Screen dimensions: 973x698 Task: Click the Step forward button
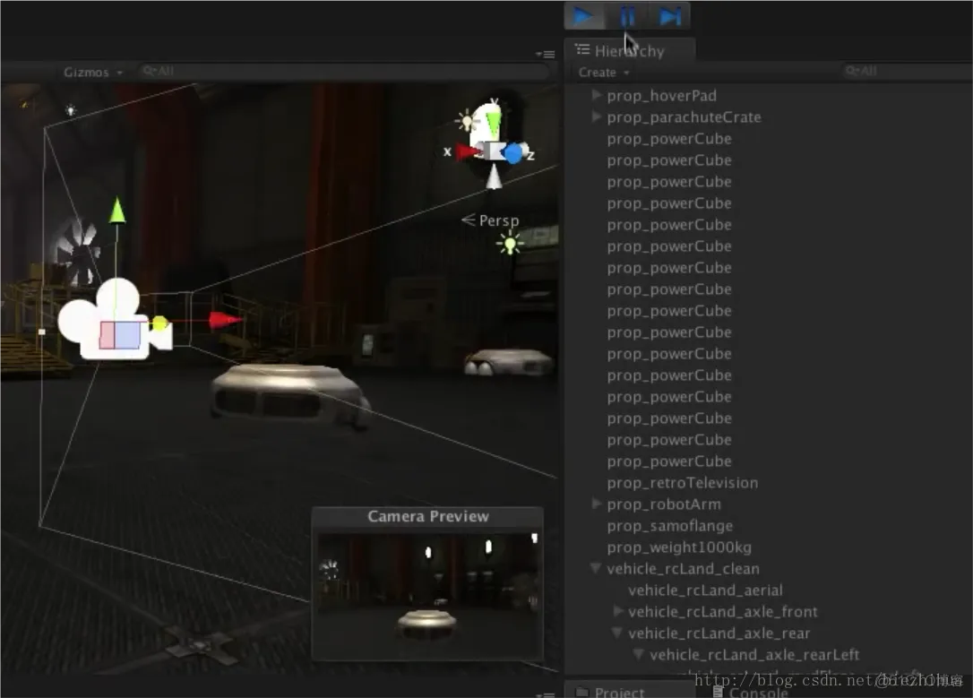pyautogui.click(x=669, y=16)
